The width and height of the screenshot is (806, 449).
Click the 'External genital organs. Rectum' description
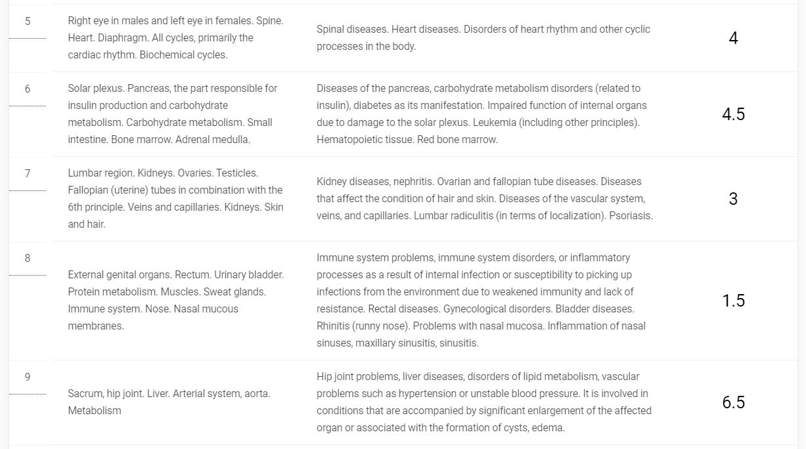[x=175, y=301]
